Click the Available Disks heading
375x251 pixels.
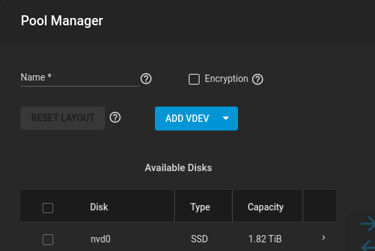(178, 168)
